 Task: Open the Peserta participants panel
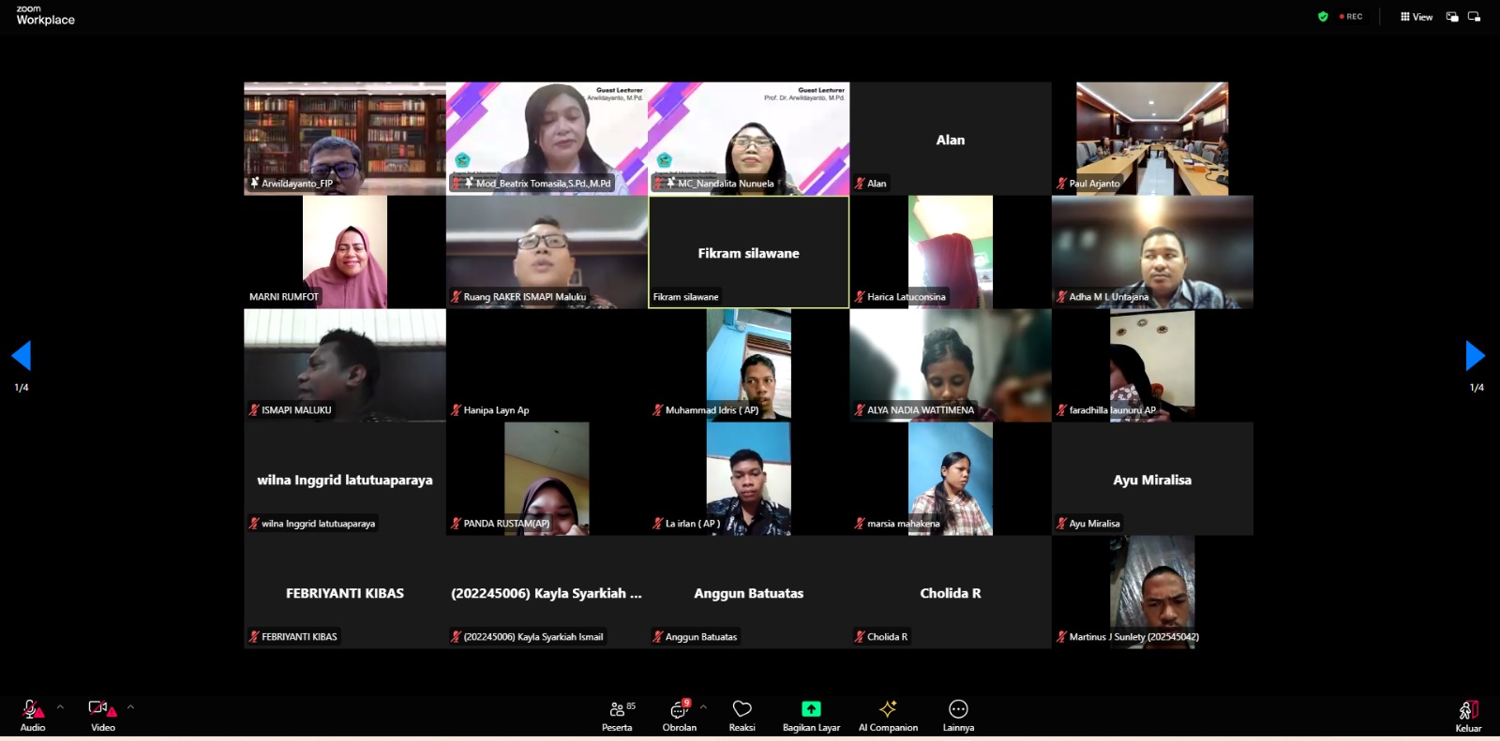tap(617, 714)
